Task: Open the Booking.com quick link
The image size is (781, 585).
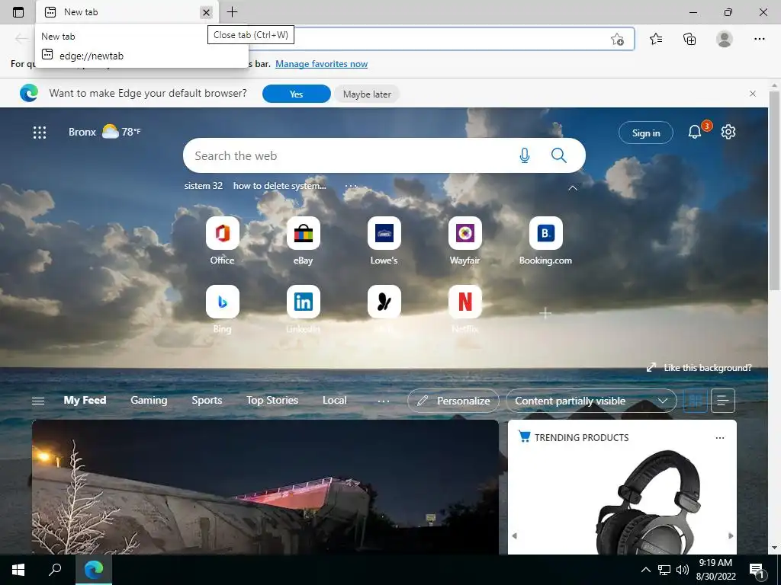Action: (545, 241)
